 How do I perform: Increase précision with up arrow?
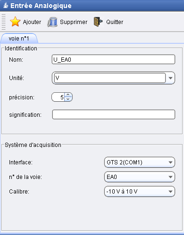pos(68,95)
